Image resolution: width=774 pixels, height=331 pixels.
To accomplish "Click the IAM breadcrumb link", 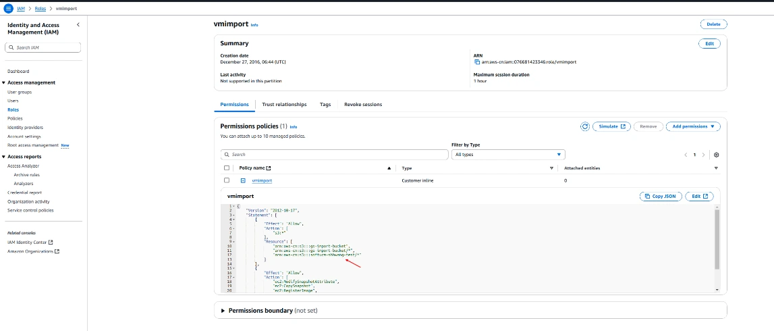I will 21,8.
